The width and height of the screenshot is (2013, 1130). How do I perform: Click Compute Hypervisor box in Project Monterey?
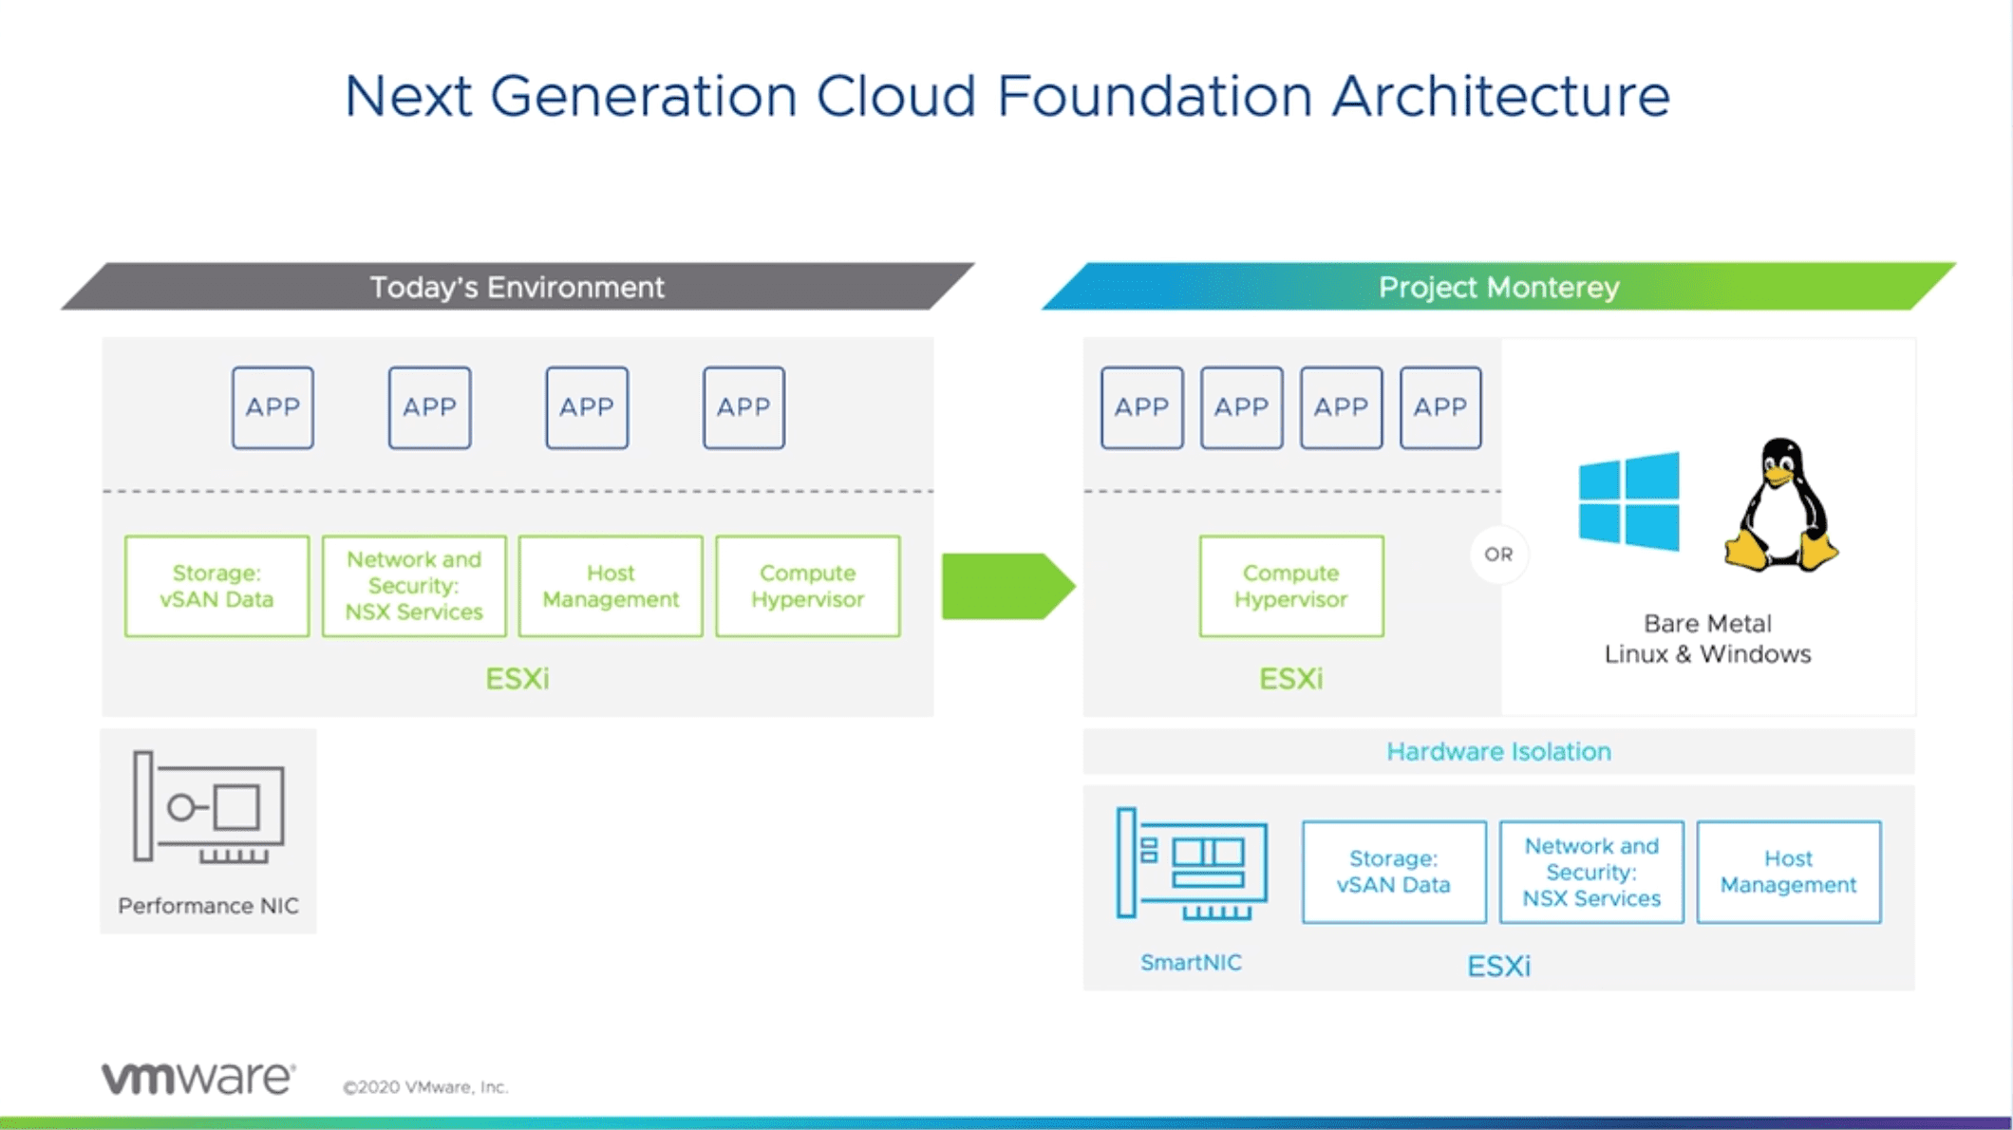[x=1291, y=586]
